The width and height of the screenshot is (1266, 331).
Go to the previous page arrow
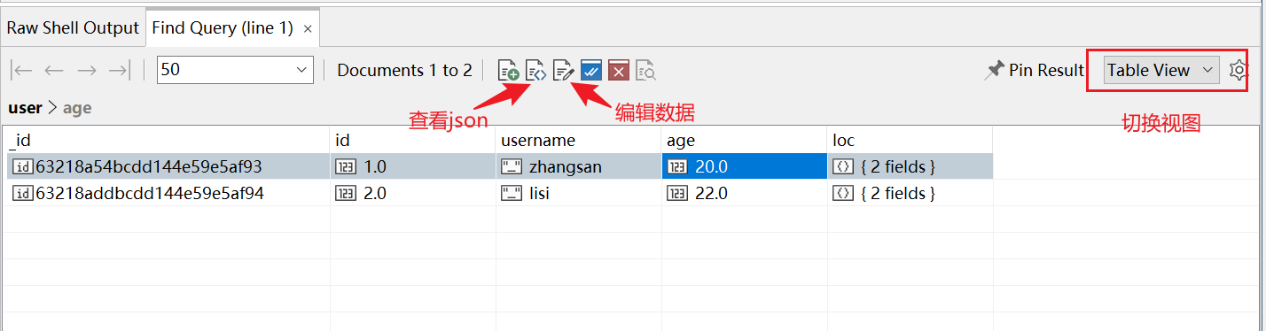click(54, 71)
